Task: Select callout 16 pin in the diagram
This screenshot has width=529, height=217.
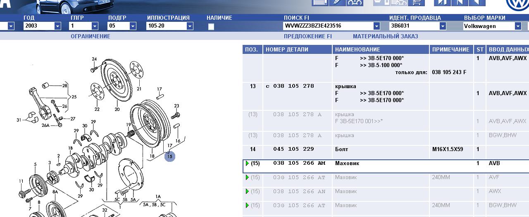Action: (x=178, y=141)
